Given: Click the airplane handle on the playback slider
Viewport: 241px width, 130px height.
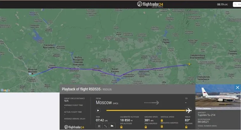Looking at the screenshot, I should pos(189,110).
